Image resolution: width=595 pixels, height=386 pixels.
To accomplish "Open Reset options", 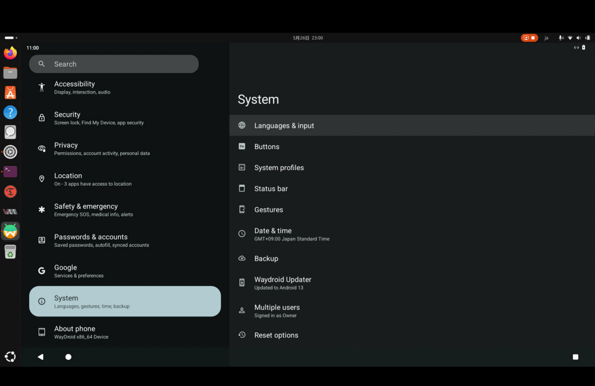I will coord(412,335).
